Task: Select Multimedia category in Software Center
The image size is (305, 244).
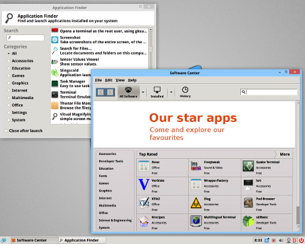Action: point(107,205)
